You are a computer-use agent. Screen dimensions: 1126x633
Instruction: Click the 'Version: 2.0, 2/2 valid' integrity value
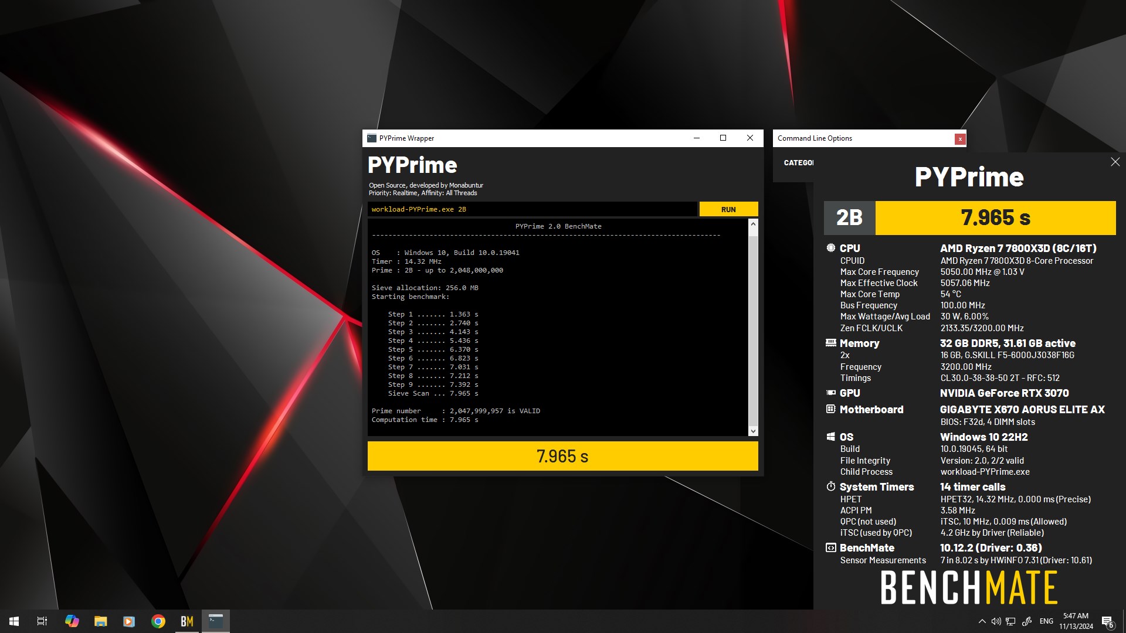tap(982, 461)
